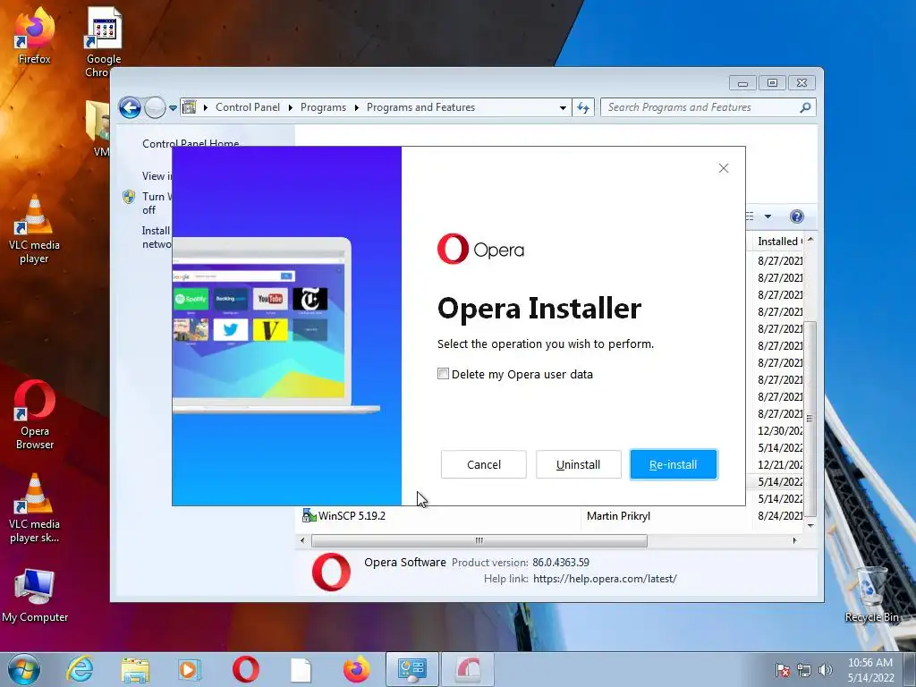Click the vertical scrollbar up arrow

point(810,240)
